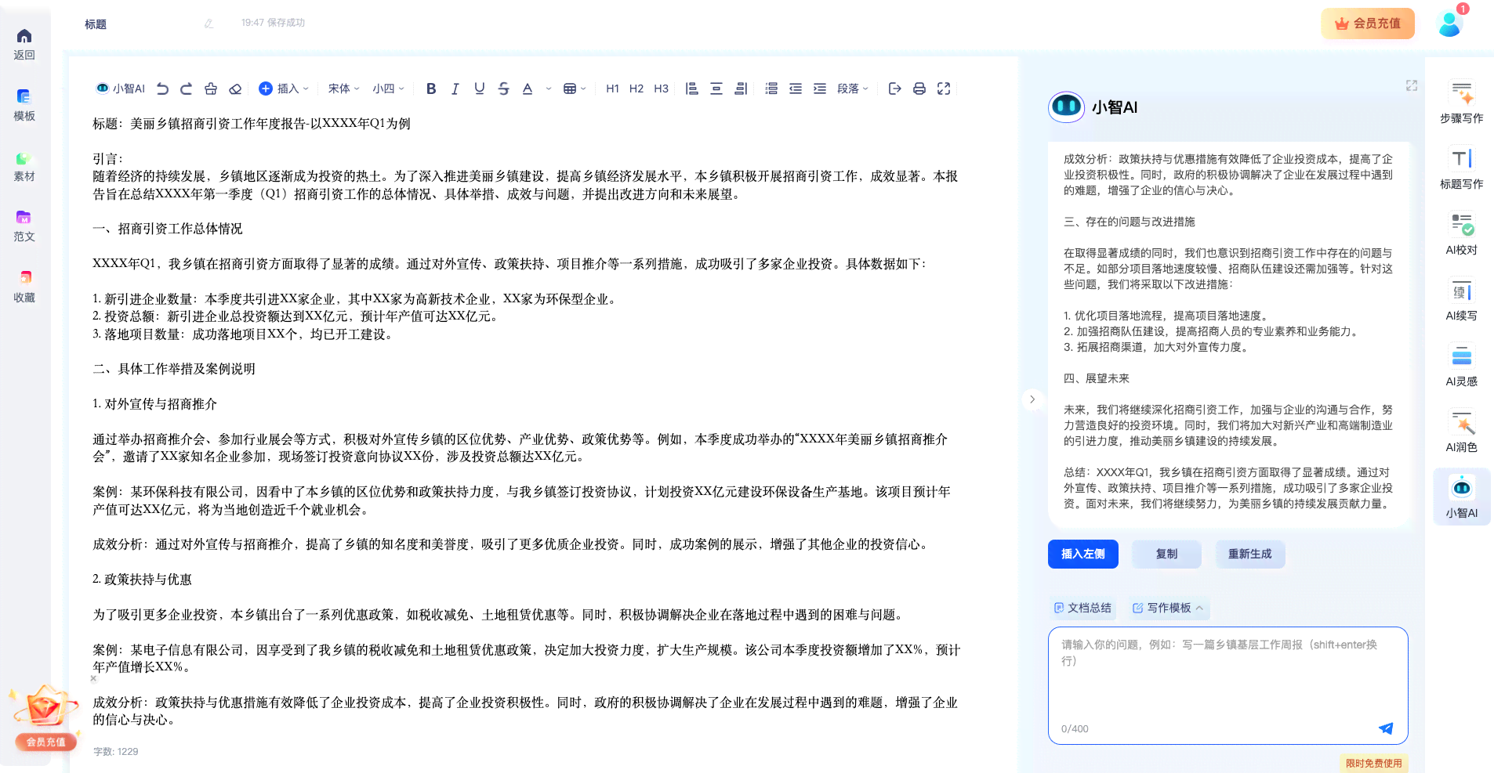Apply H3 heading style
Image resolution: width=1494 pixels, height=773 pixels.
(x=662, y=88)
